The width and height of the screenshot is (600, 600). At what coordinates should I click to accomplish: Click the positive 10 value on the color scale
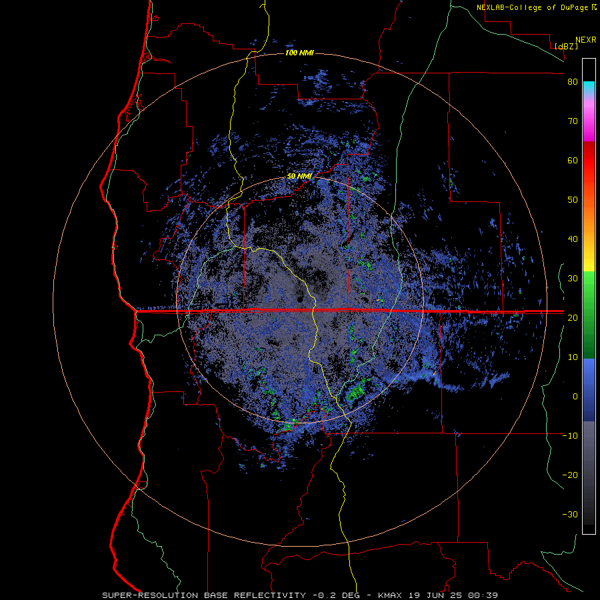coord(573,357)
